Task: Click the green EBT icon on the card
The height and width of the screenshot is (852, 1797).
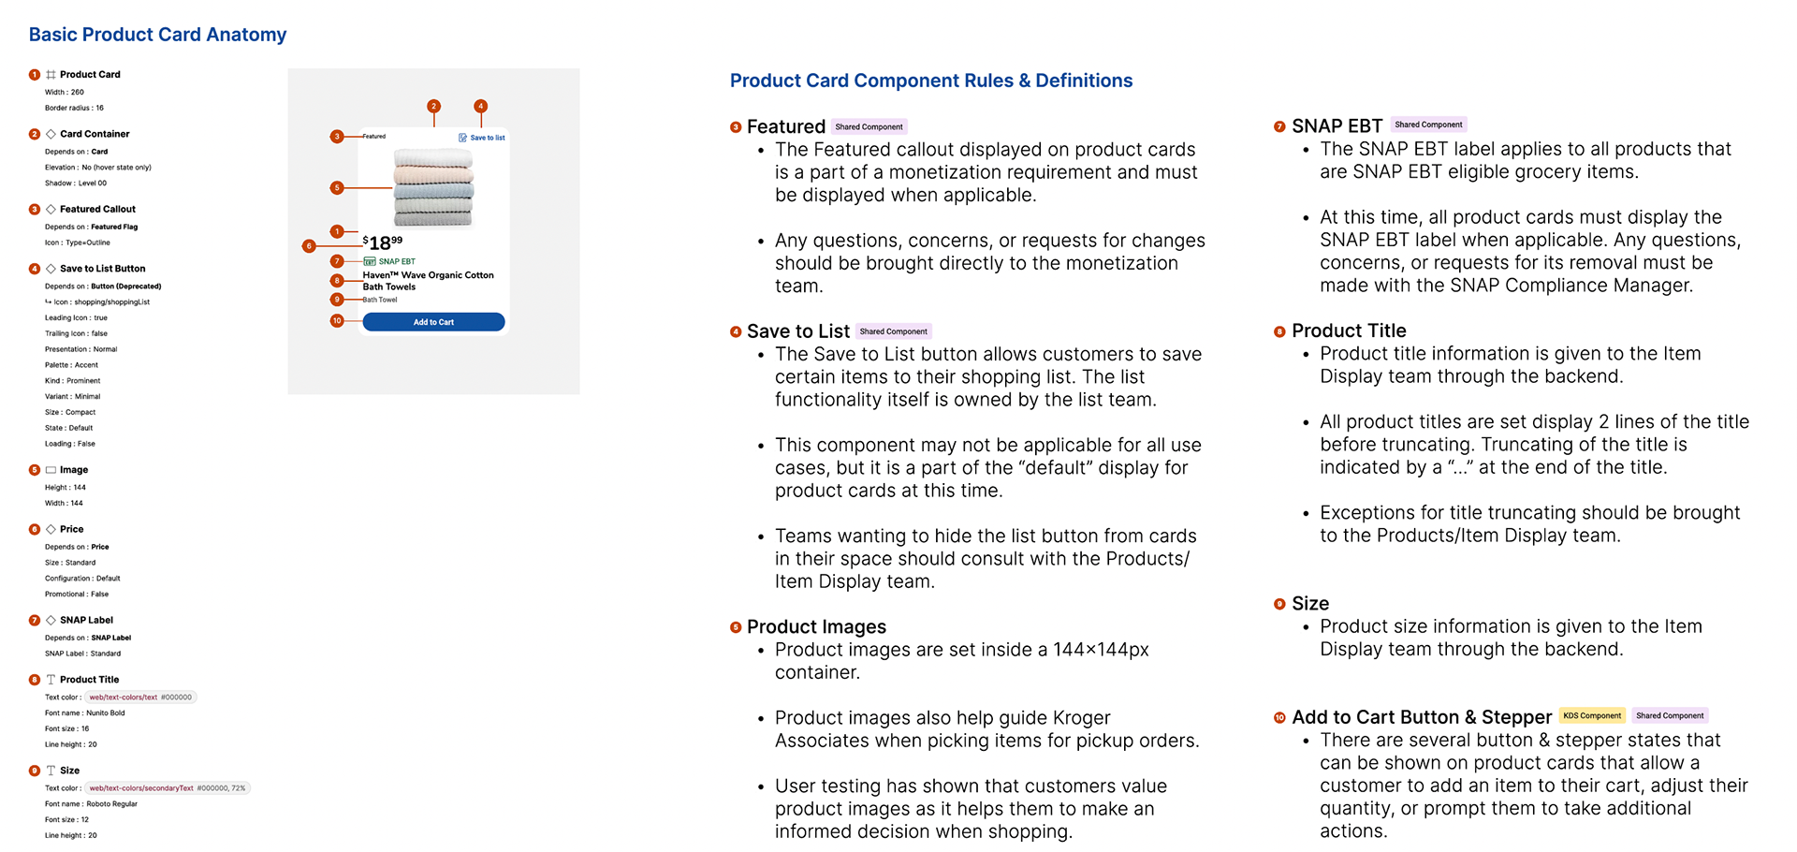Action: [370, 262]
